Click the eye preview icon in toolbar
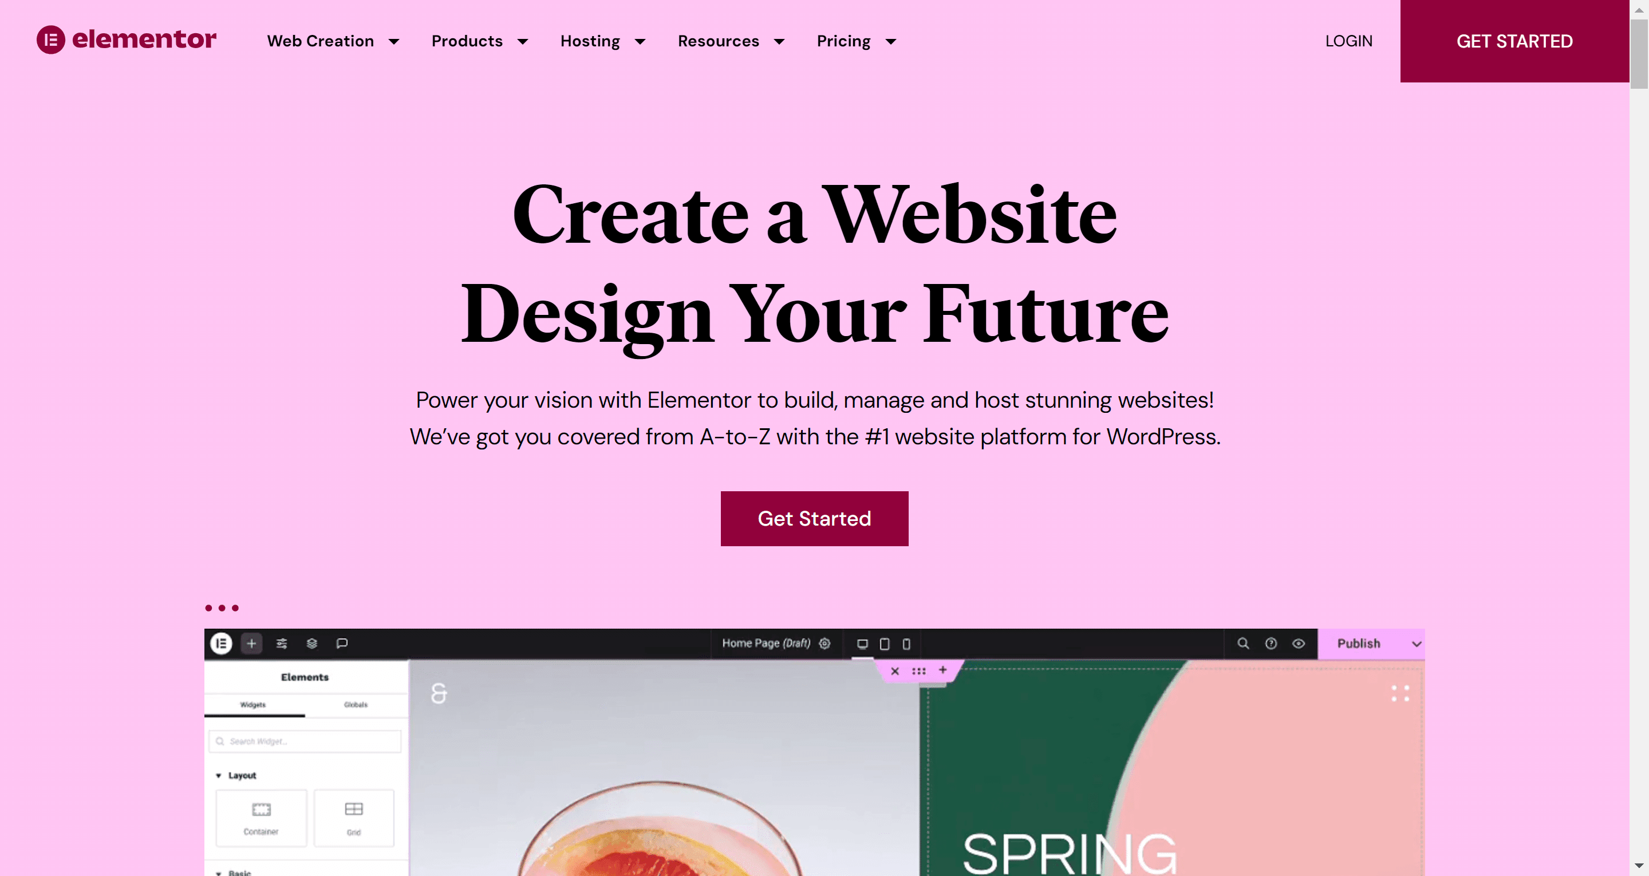The height and width of the screenshot is (876, 1649). click(1299, 644)
